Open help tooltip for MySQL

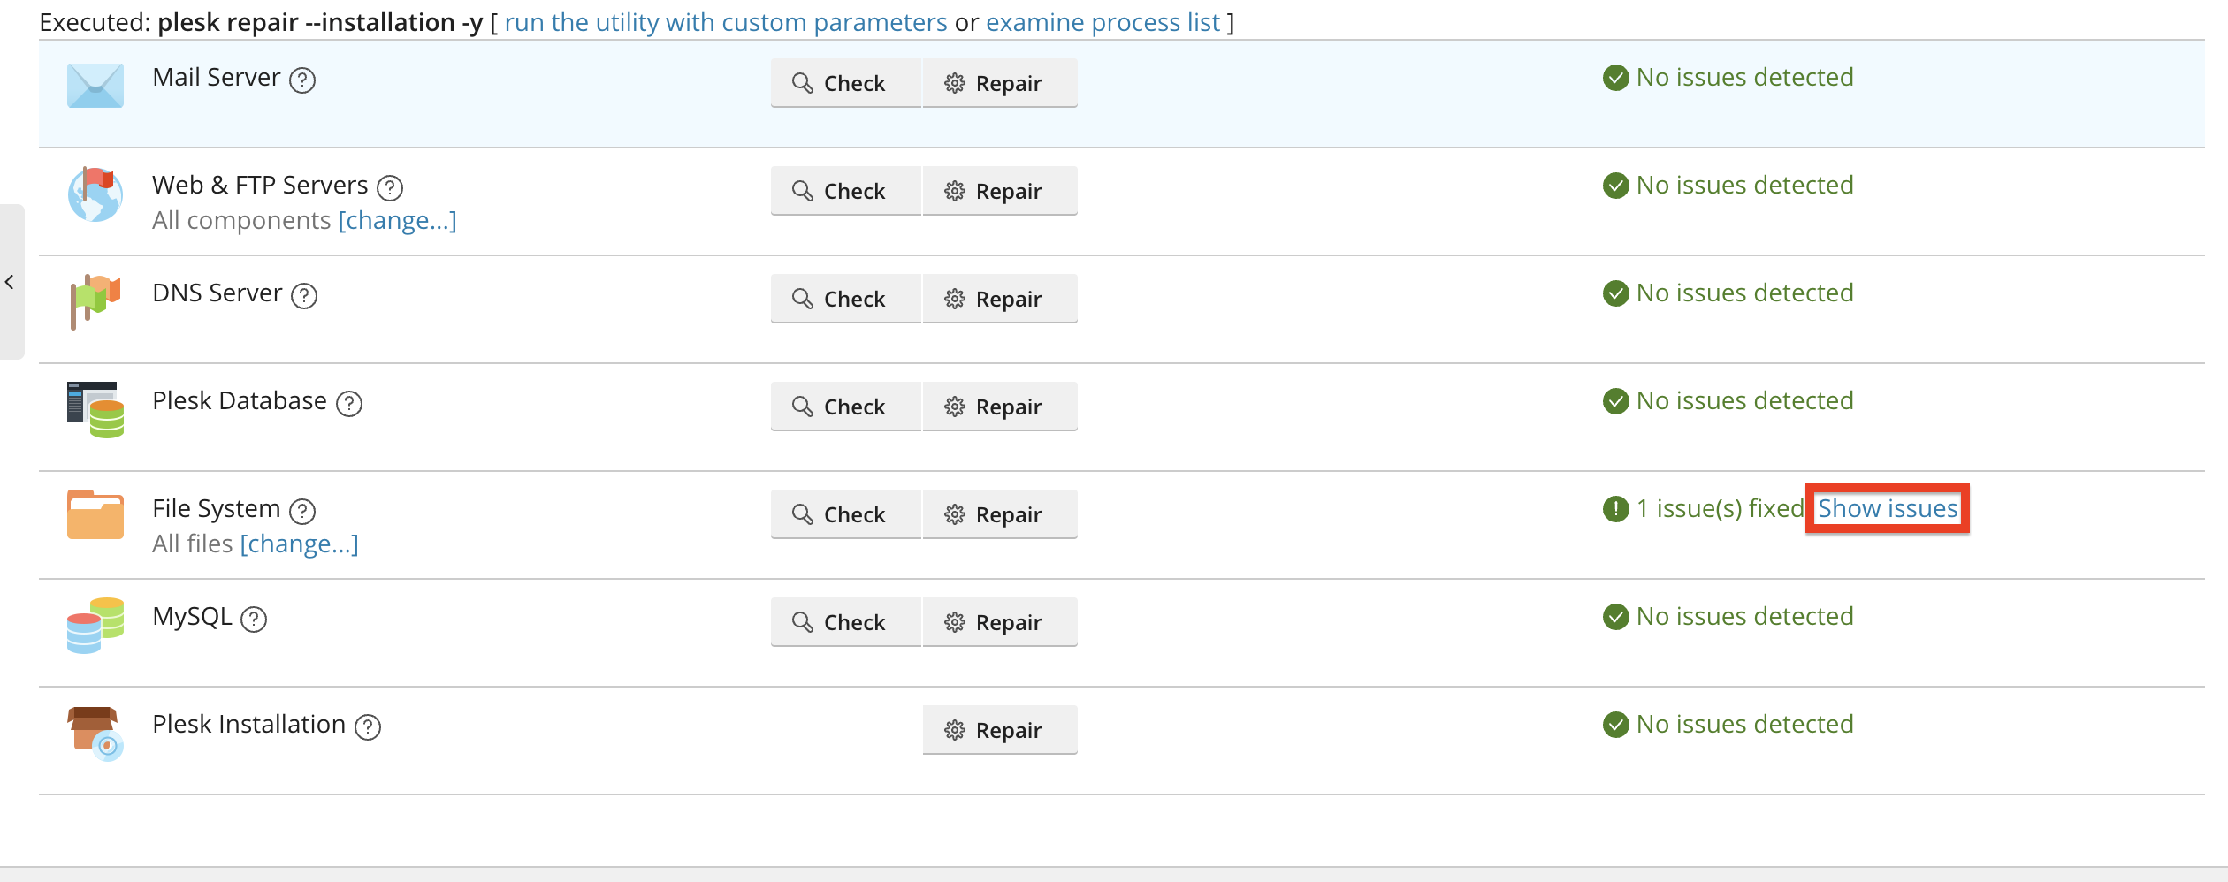254,620
